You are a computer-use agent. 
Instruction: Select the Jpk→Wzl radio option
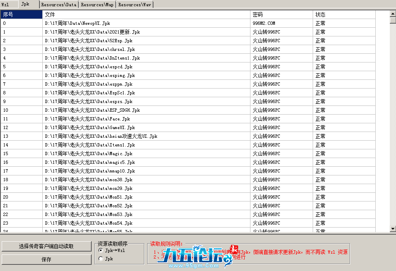pyautogui.click(x=101, y=250)
